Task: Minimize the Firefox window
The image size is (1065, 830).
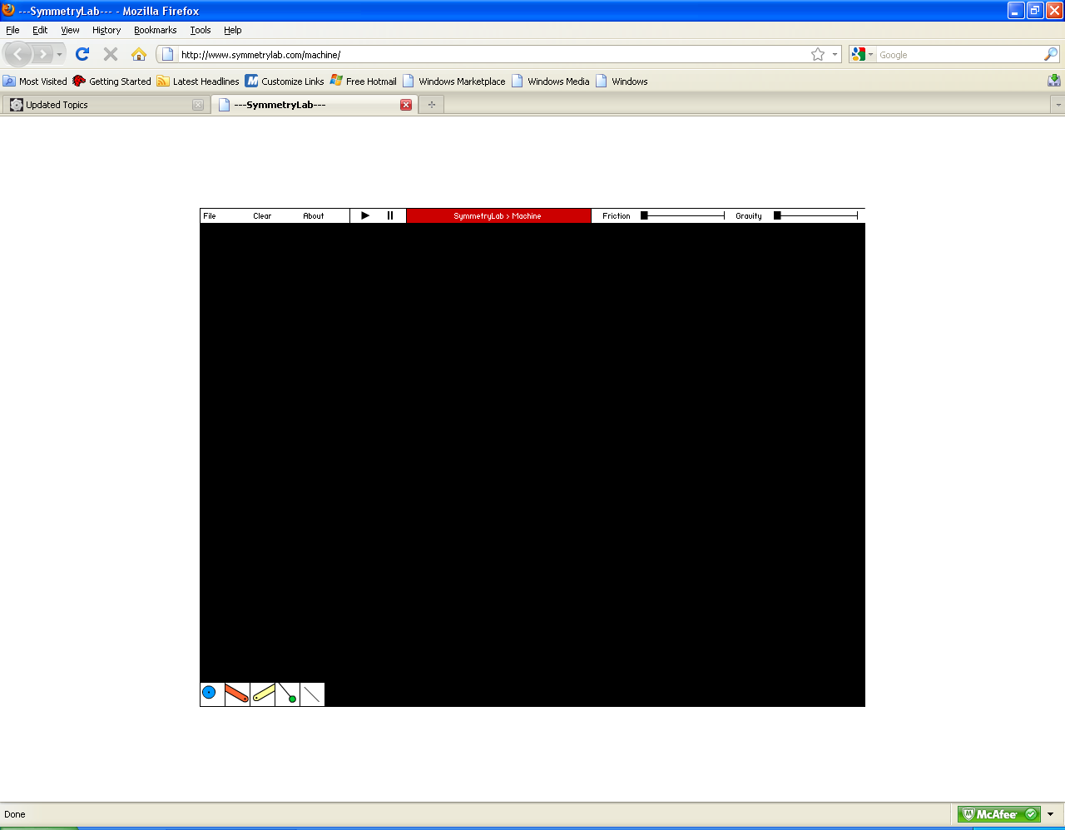Action: click(1016, 11)
